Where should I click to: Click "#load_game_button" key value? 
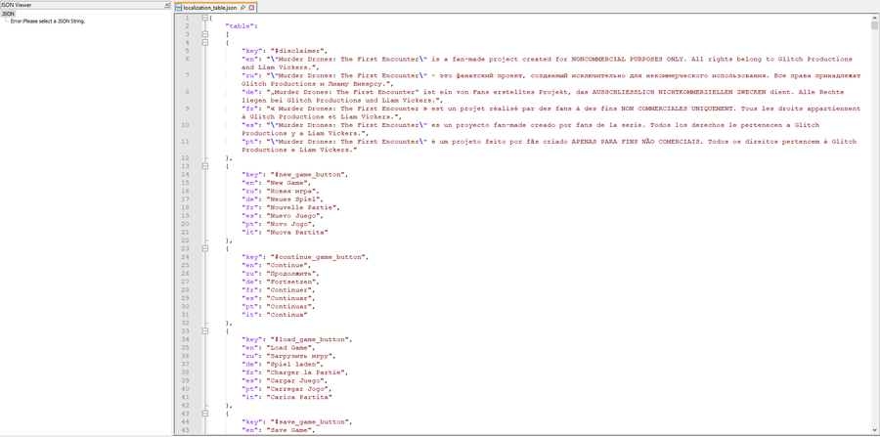coord(309,339)
